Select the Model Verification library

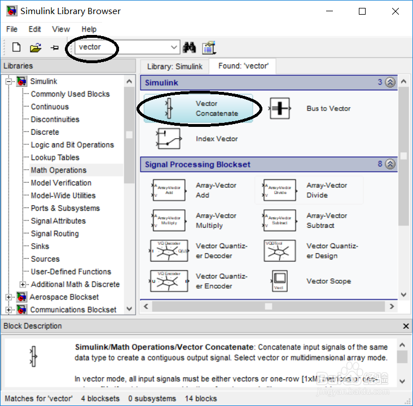click(x=61, y=183)
